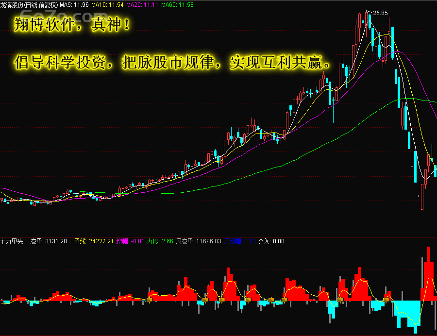Click the 主力量先 indicator name
The height and width of the screenshot is (336, 437).
[12, 241]
